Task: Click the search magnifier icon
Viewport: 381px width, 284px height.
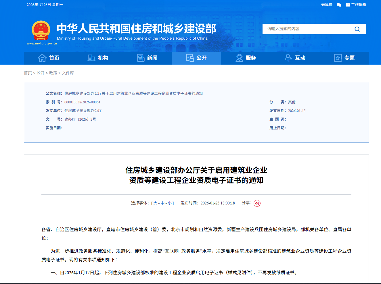Action: 357,29
